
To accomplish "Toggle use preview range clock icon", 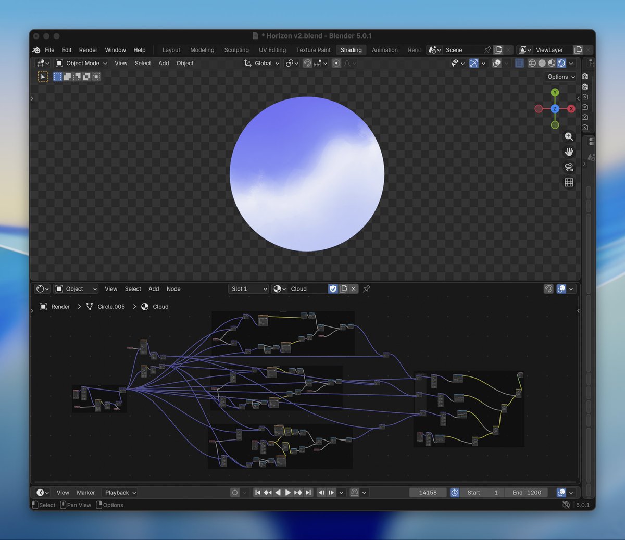I will pos(455,493).
